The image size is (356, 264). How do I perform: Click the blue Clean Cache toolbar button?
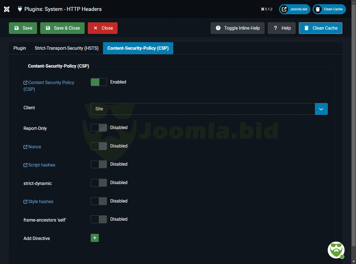[320, 28]
